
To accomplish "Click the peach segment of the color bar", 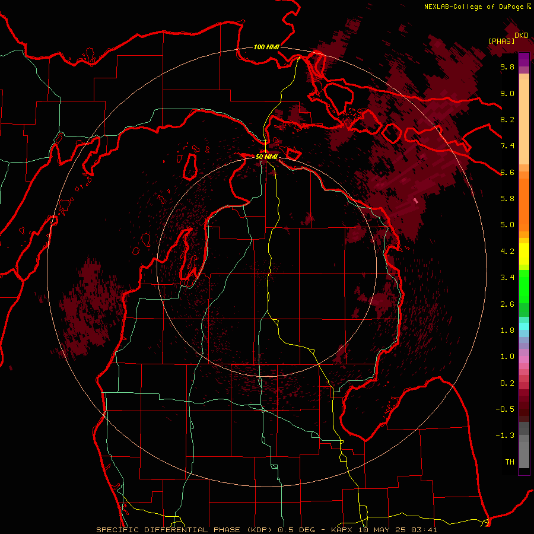I will pos(524,122).
